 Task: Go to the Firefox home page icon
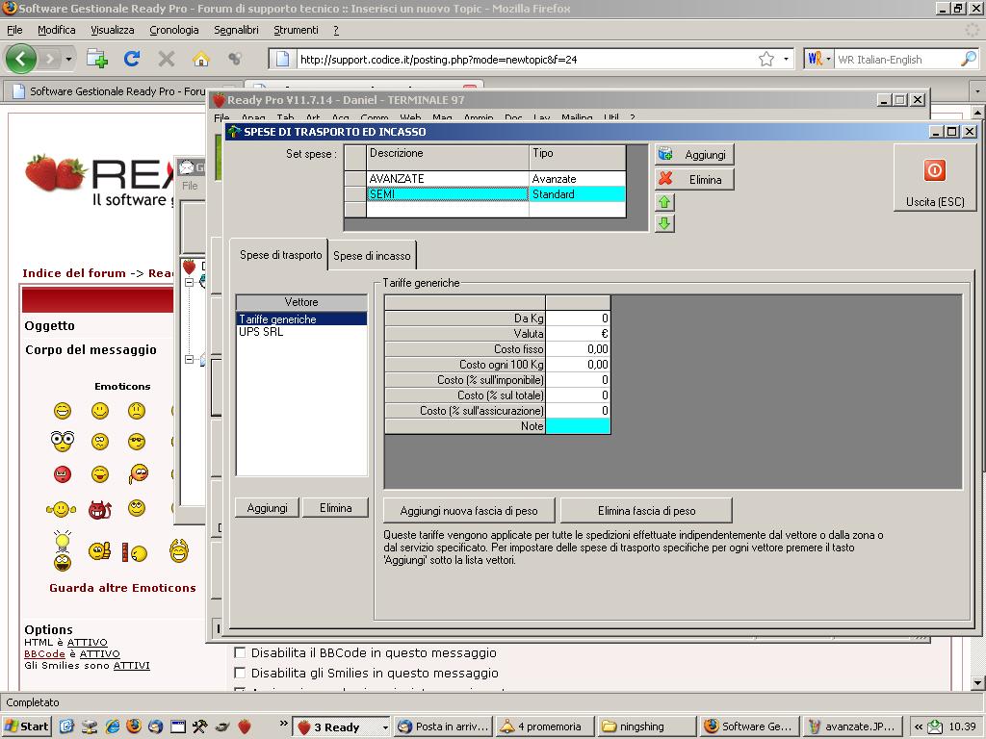[200, 59]
